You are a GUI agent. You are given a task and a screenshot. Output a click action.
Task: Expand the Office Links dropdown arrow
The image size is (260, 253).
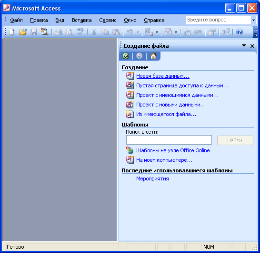click(x=157, y=32)
